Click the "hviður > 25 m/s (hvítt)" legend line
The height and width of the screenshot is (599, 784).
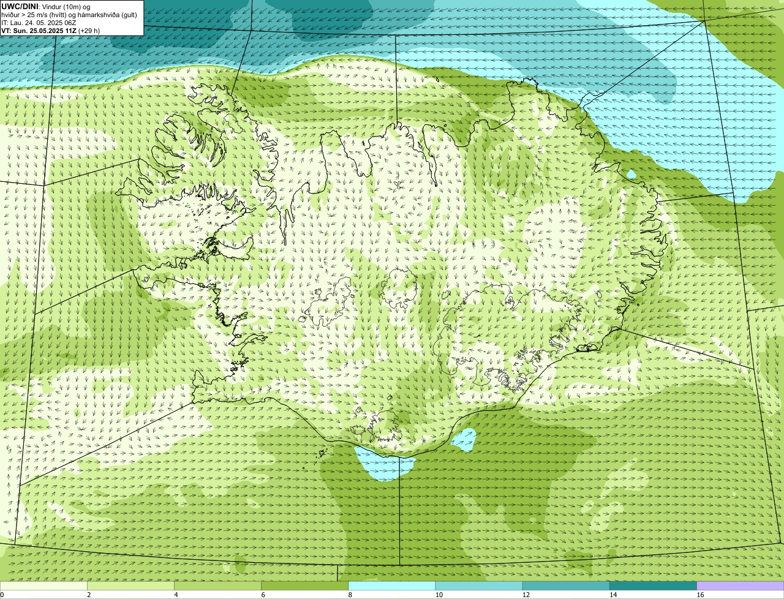point(69,14)
